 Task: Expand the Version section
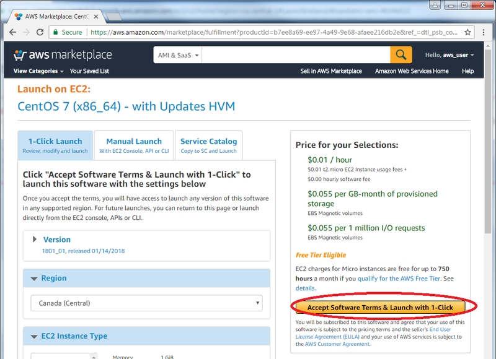click(x=56, y=240)
